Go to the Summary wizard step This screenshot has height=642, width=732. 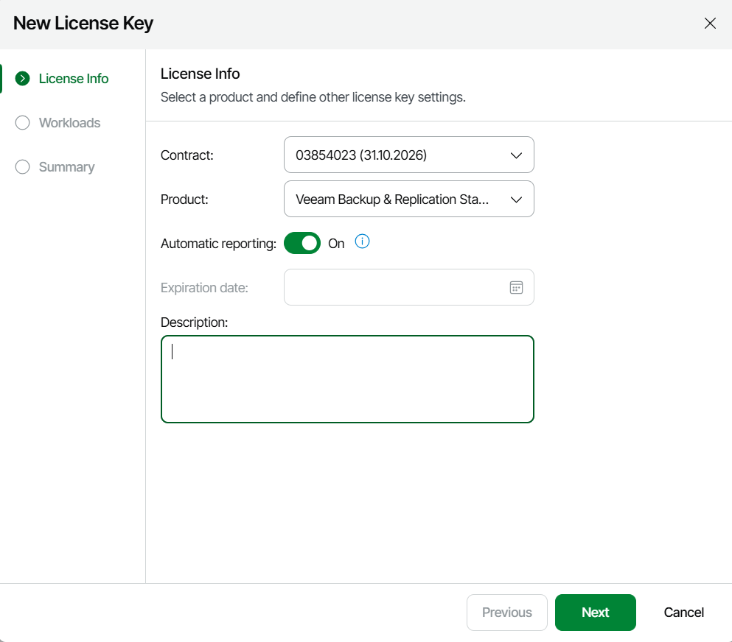click(x=66, y=167)
